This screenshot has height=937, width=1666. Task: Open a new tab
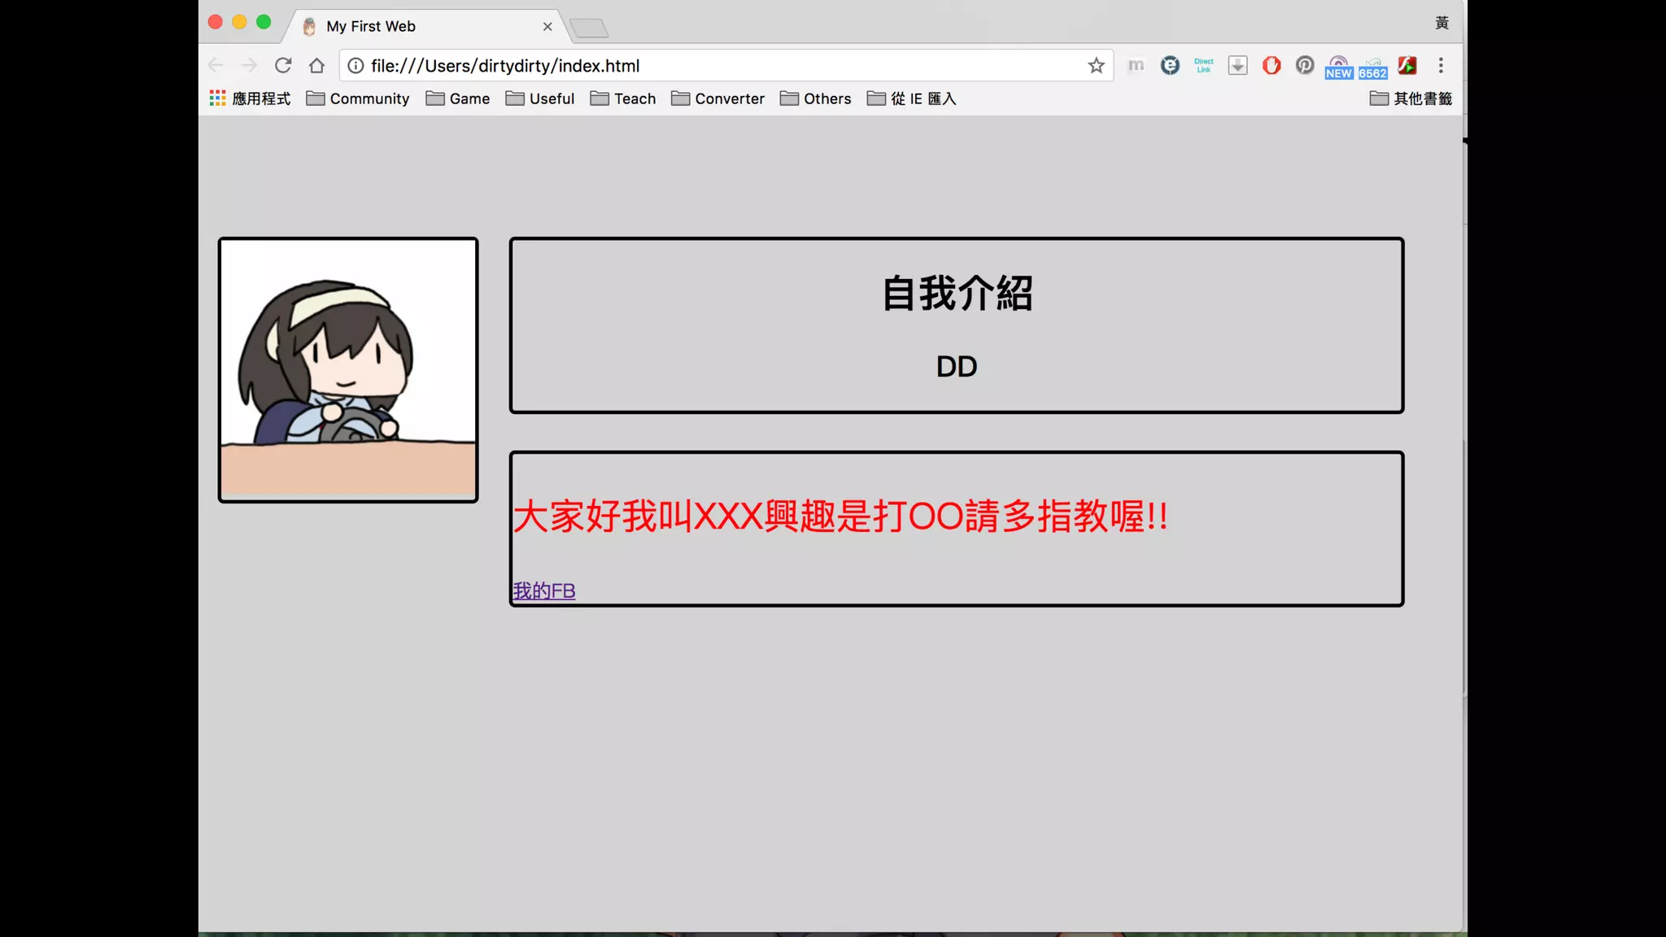pyautogui.click(x=589, y=28)
